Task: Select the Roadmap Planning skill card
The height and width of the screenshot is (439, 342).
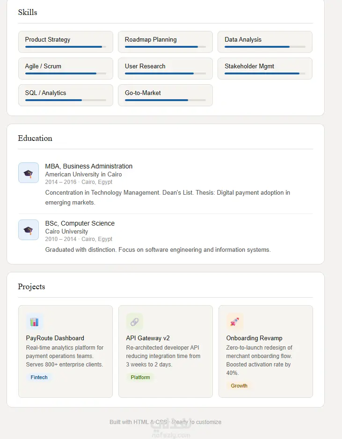Action: tap(166, 42)
